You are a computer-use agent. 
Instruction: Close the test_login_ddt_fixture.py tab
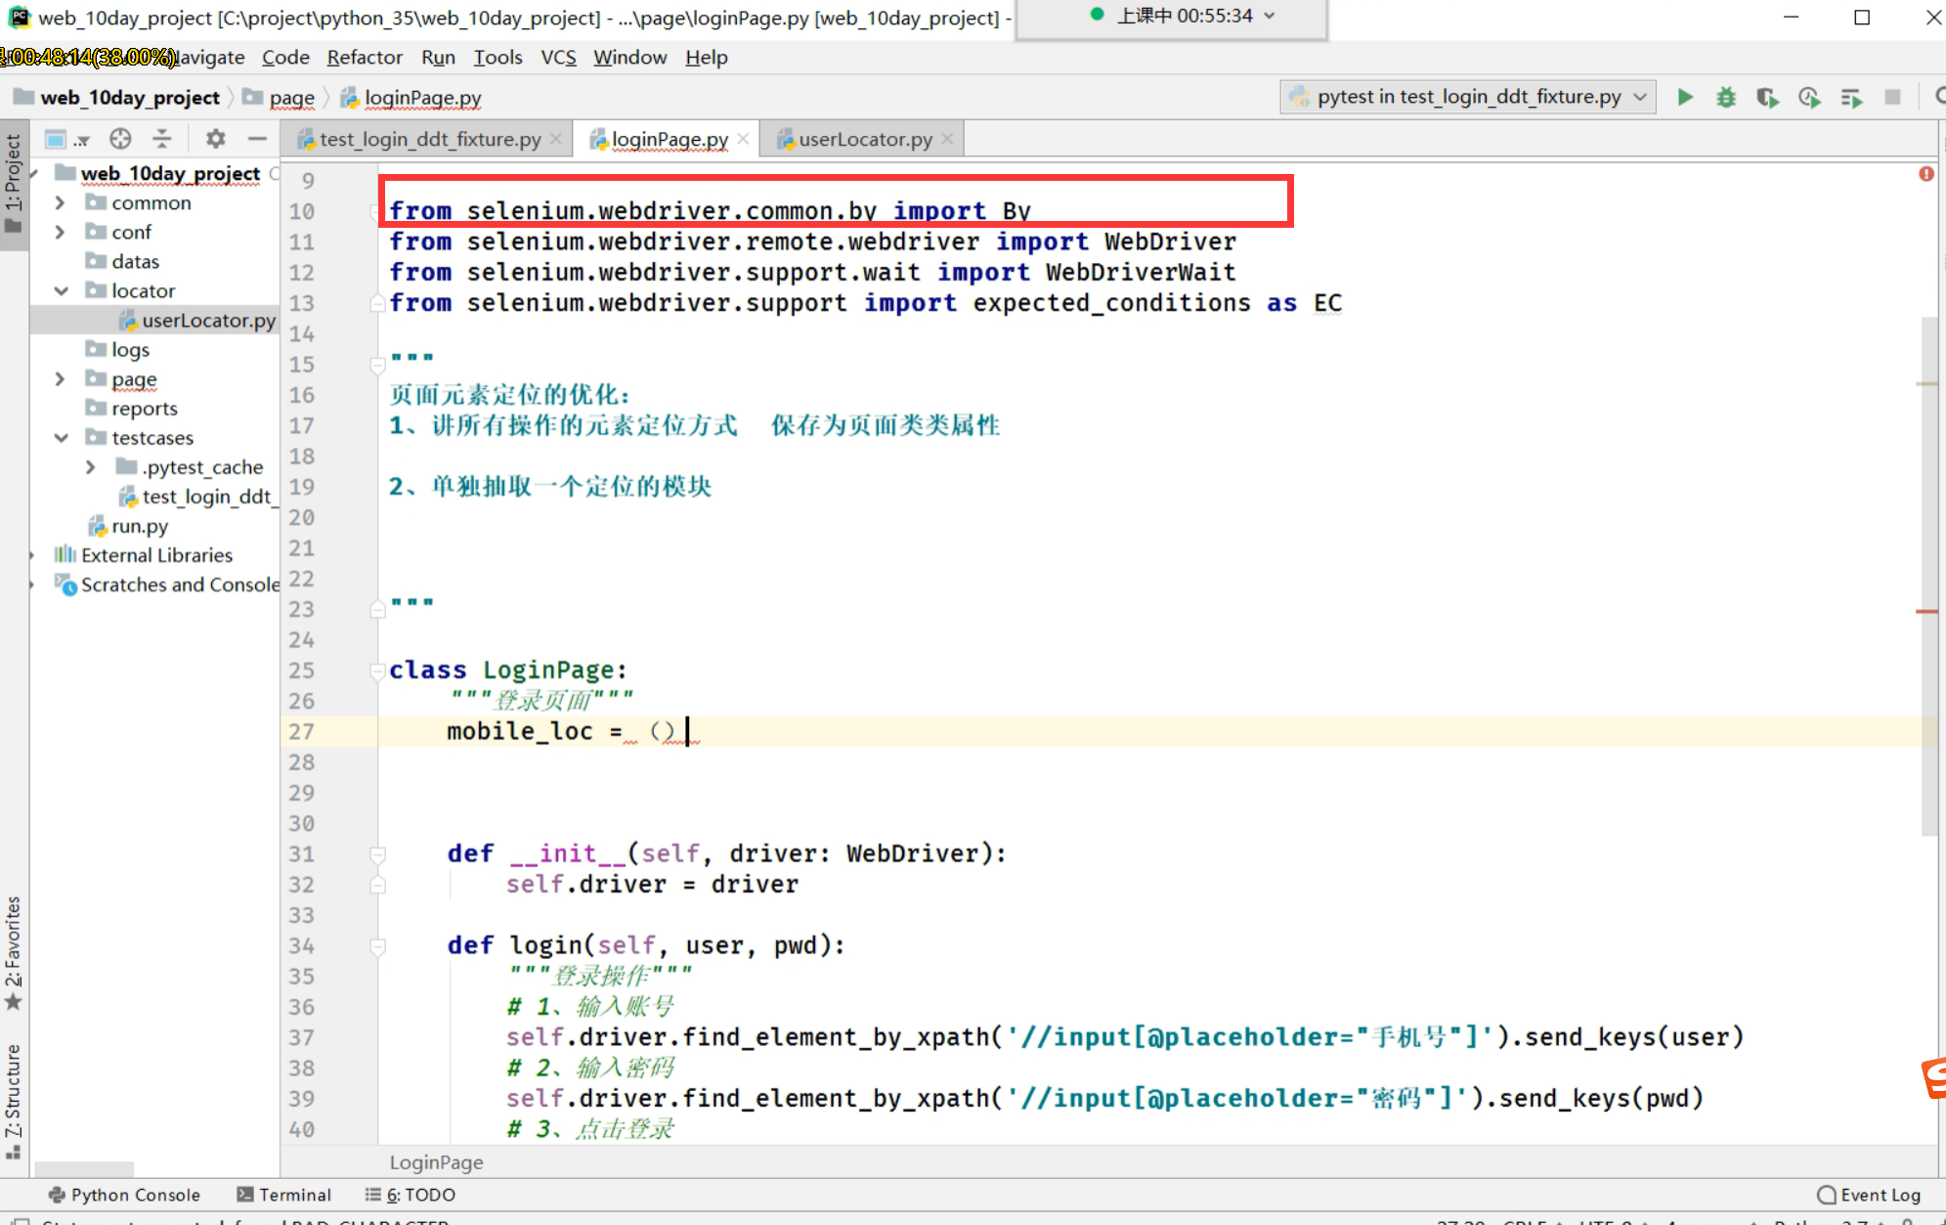pos(556,139)
